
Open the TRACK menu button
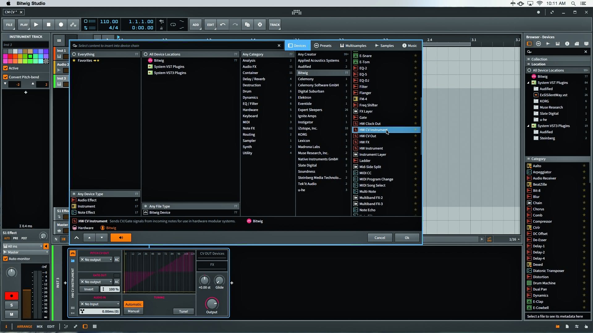[275, 25]
